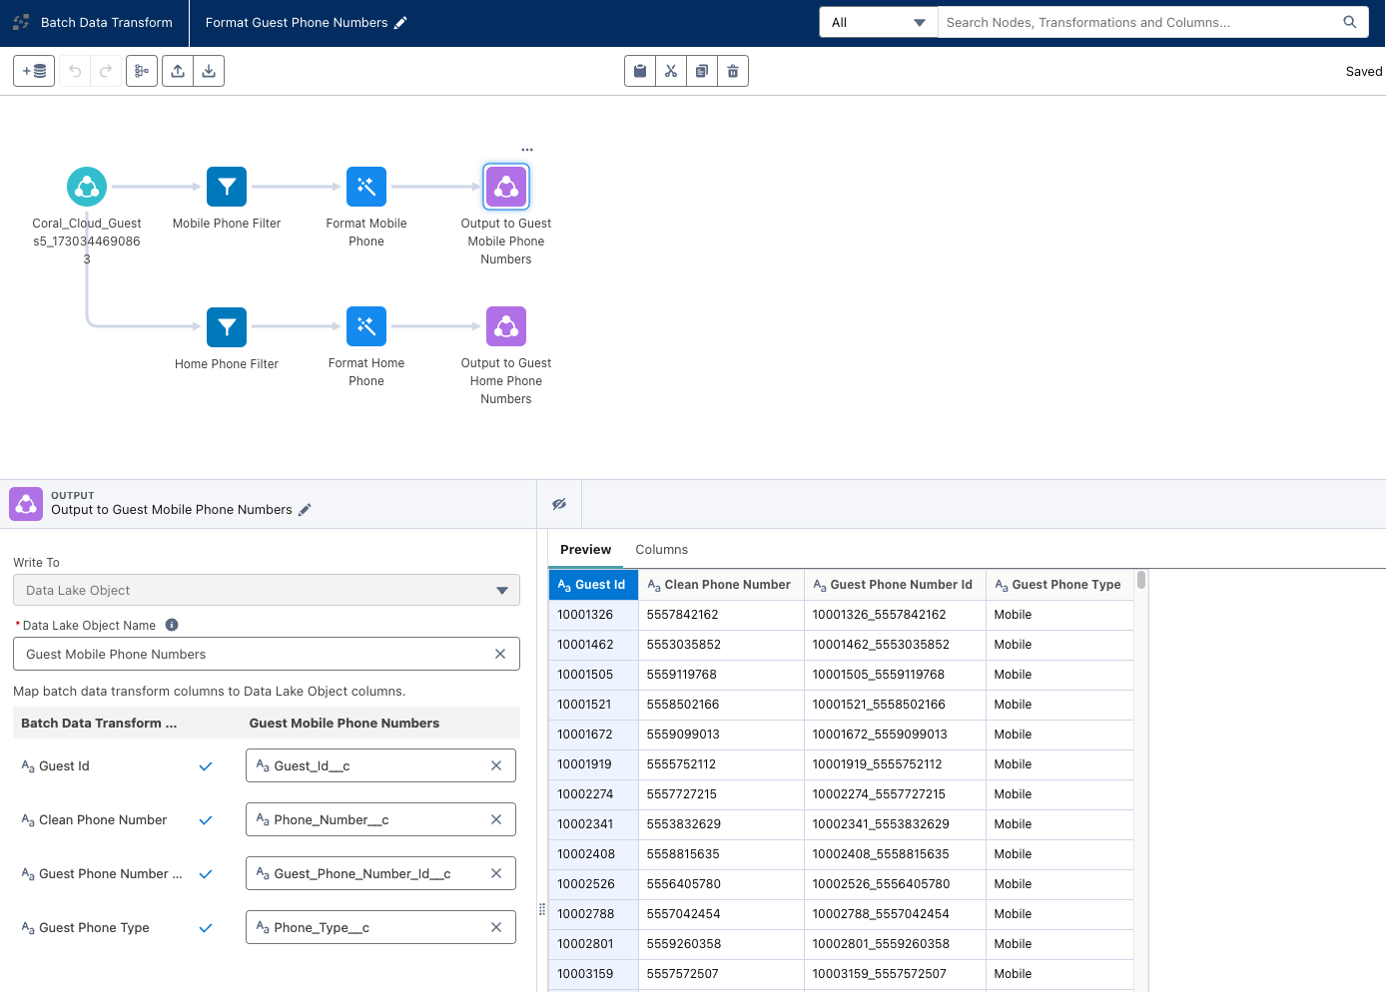
Task: Toggle preview visibility eye icon
Action: tap(559, 504)
